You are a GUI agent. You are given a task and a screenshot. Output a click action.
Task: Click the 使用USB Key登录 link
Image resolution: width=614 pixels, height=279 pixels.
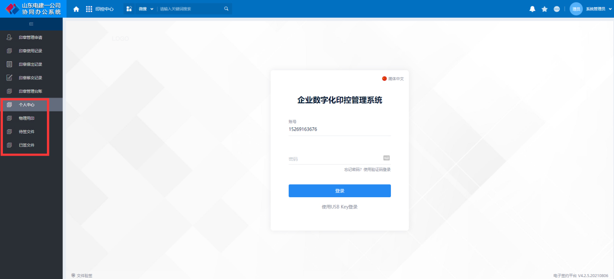(x=340, y=207)
